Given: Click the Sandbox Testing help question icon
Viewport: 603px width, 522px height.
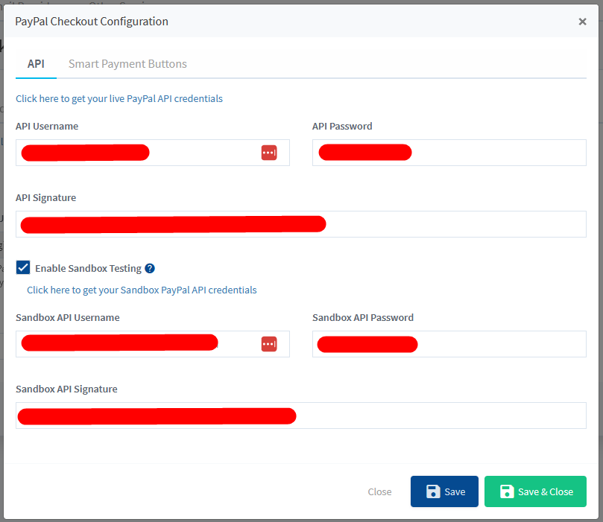Looking at the screenshot, I should coord(150,268).
